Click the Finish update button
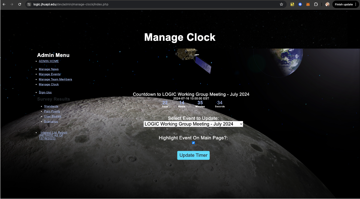 346,4
